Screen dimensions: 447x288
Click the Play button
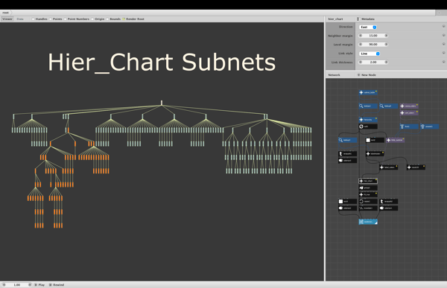click(39, 285)
